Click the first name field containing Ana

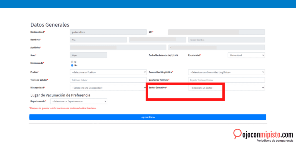coord(98,40)
